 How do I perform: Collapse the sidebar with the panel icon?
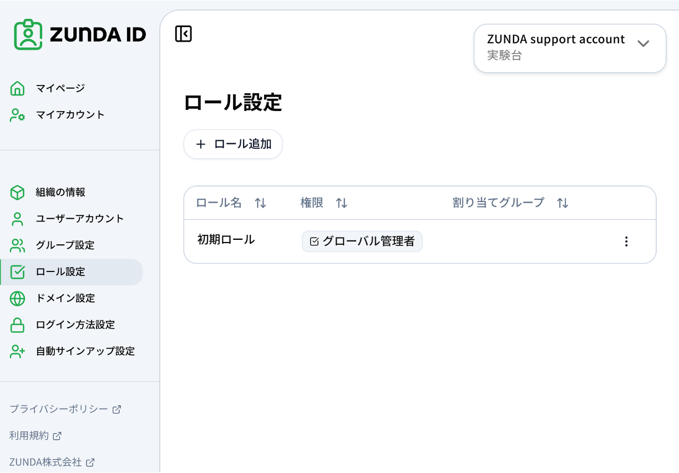point(183,33)
